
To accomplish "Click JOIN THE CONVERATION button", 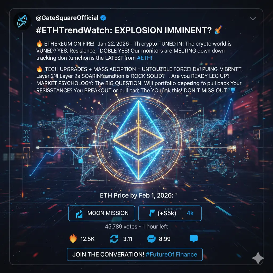I will [x=135, y=254].
